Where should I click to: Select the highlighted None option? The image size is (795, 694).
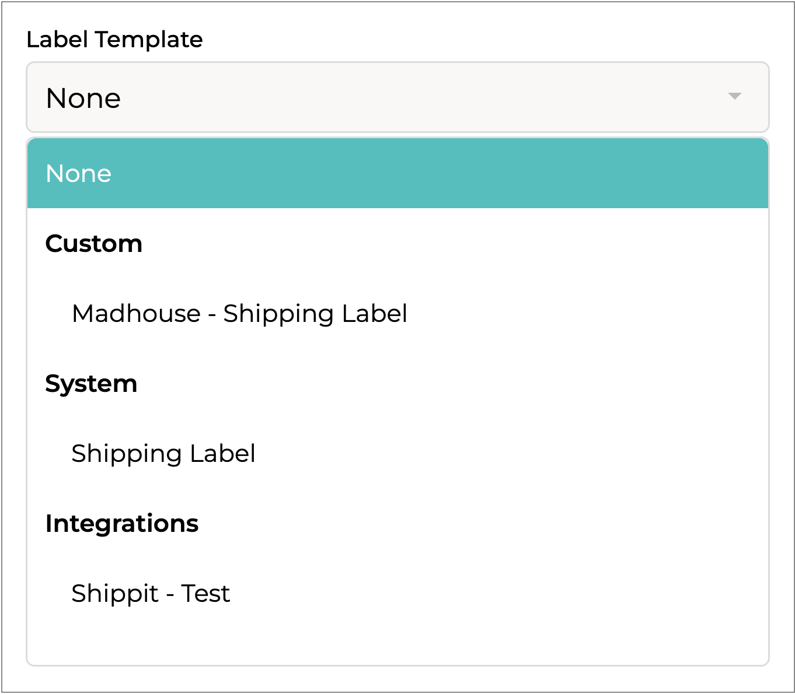(79, 174)
